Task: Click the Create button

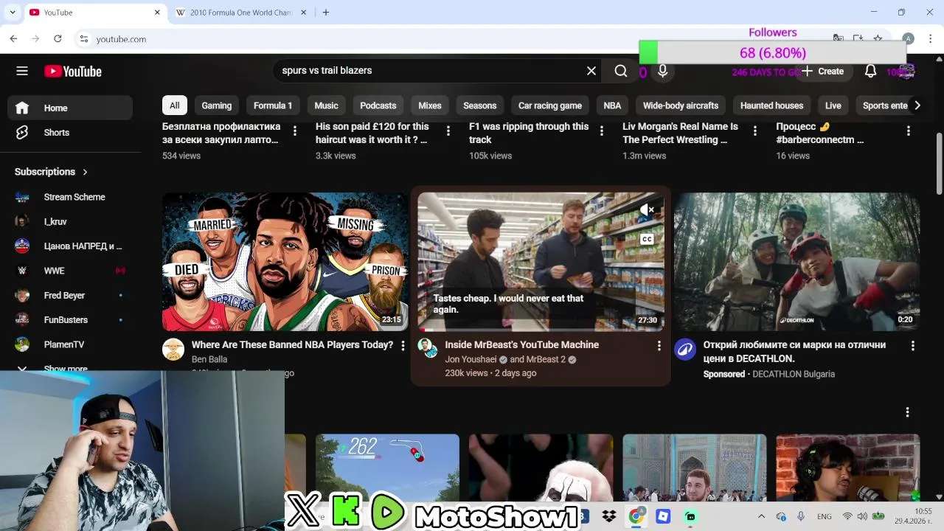Action: coord(824,71)
